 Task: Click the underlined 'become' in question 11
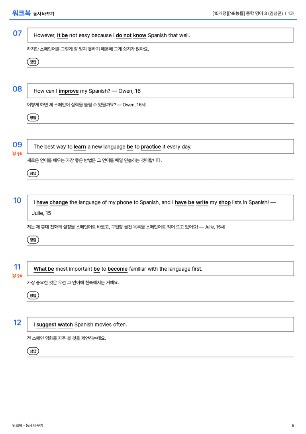click(x=118, y=269)
